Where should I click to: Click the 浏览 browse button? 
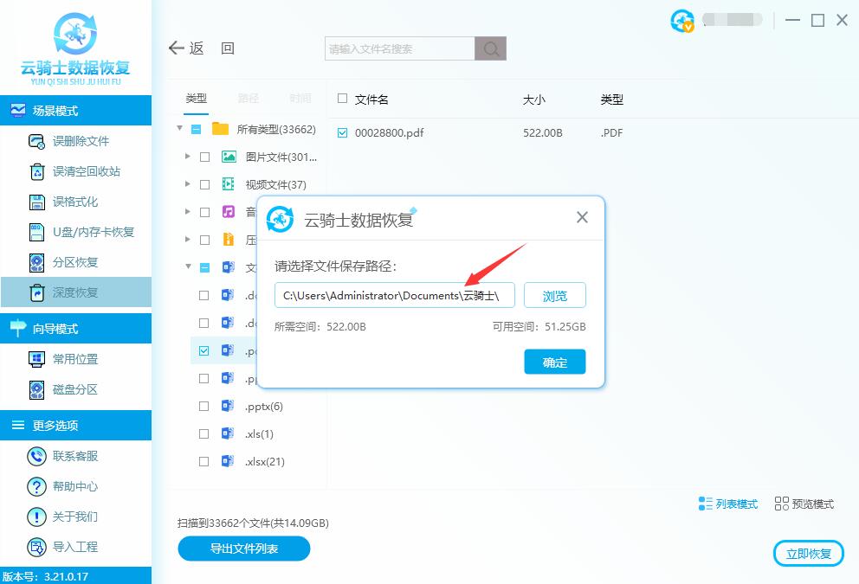pyautogui.click(x=555, y=296)
